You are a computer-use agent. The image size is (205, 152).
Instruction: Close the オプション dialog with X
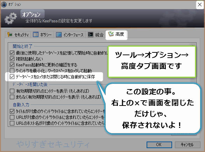[200, 5]
